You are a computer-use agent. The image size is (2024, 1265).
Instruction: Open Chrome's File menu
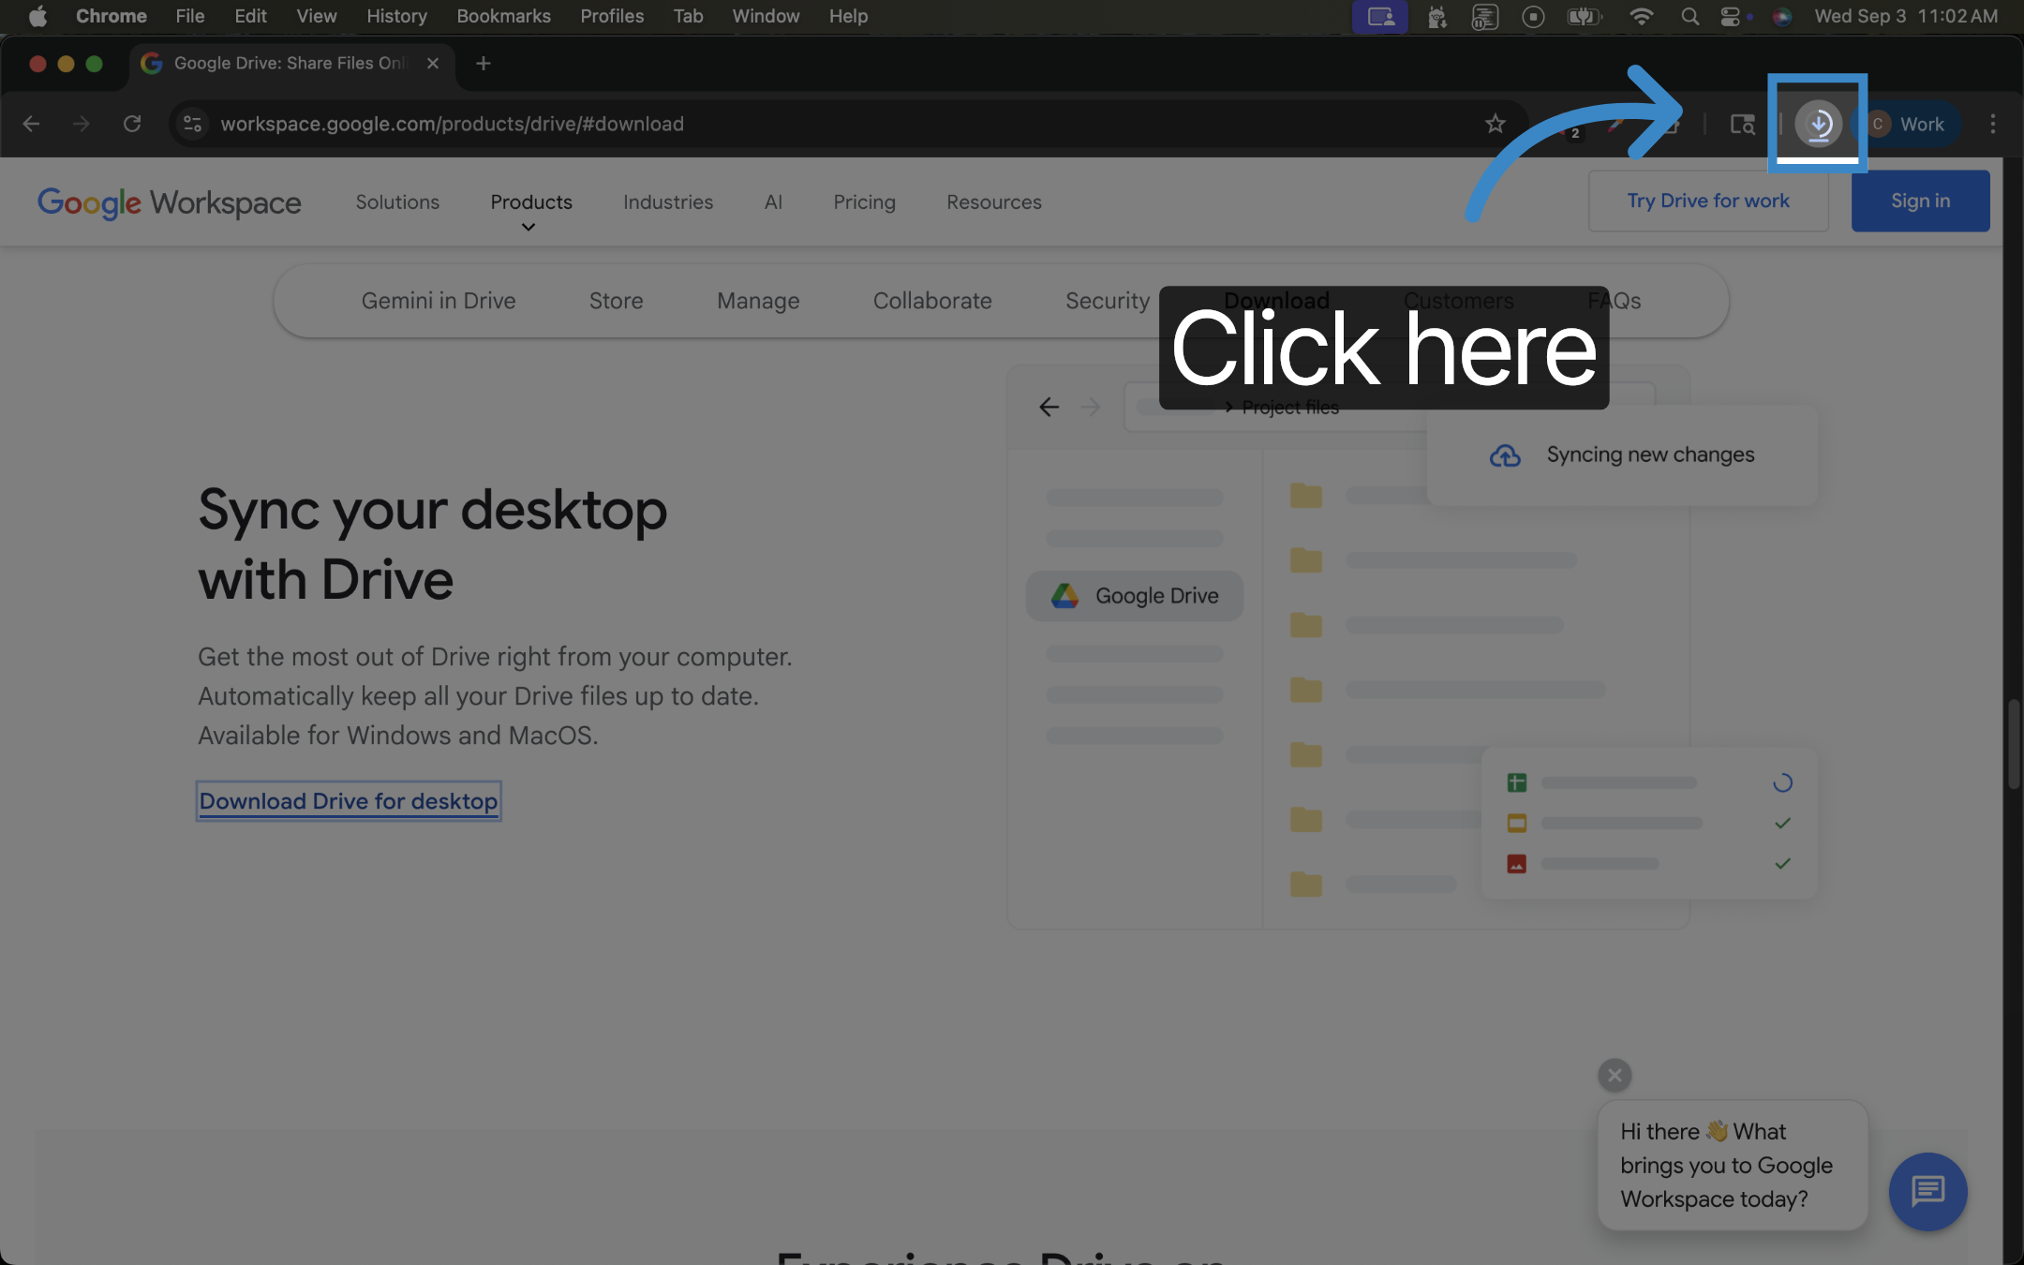coord(189,16)
